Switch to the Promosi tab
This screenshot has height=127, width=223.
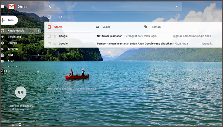click(155, 27)
